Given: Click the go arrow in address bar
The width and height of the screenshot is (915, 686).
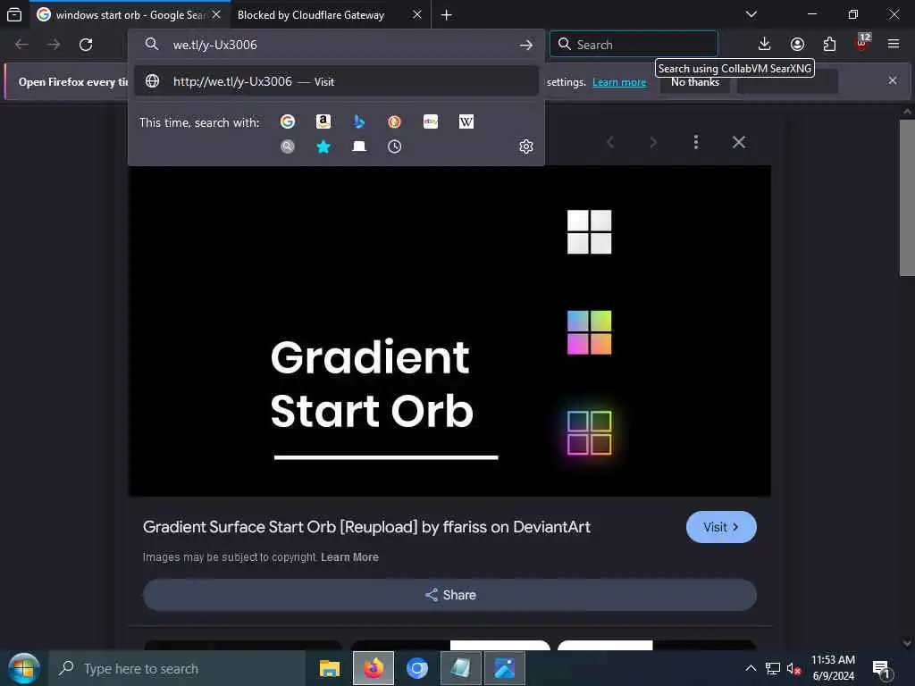Looking at the screenshot, I should point(525,45).
